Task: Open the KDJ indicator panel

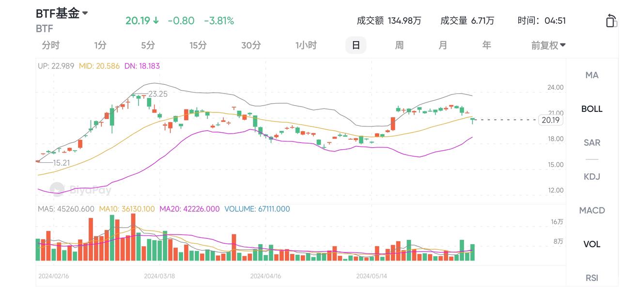Action: click(592, 176)
